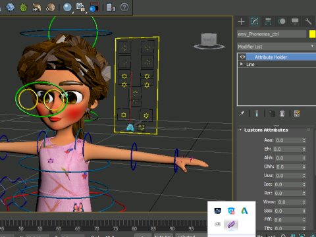Switch to the Utilities wrench tab
Screen dimensions: 316x237
(308, 21)
